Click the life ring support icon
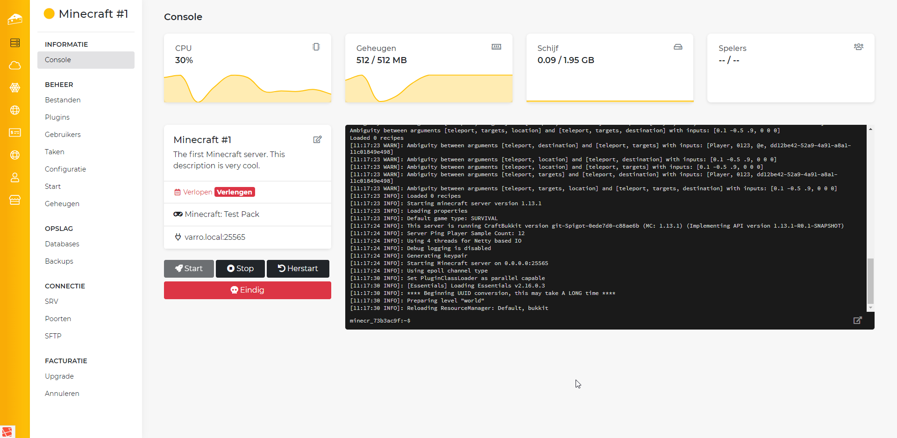This screenshot has width=897, height=438. (15, 155)
